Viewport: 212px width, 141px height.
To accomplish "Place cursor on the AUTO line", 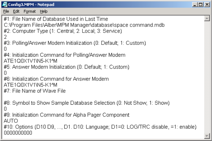I will coord(11,121).
